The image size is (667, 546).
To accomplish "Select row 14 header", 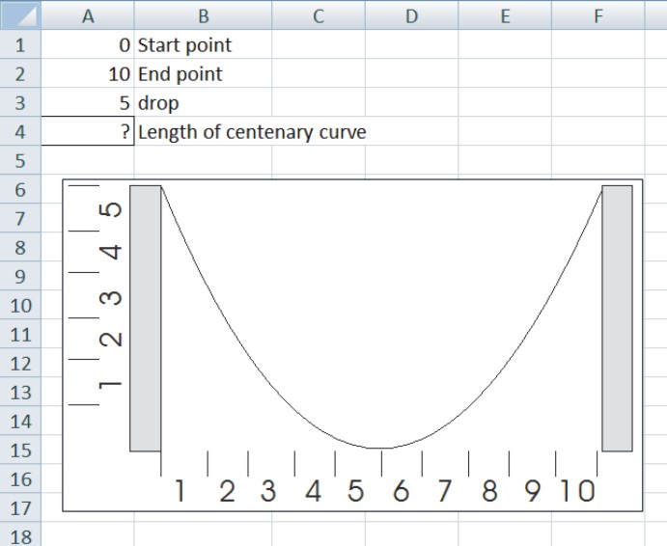I will tap(20, 421).
